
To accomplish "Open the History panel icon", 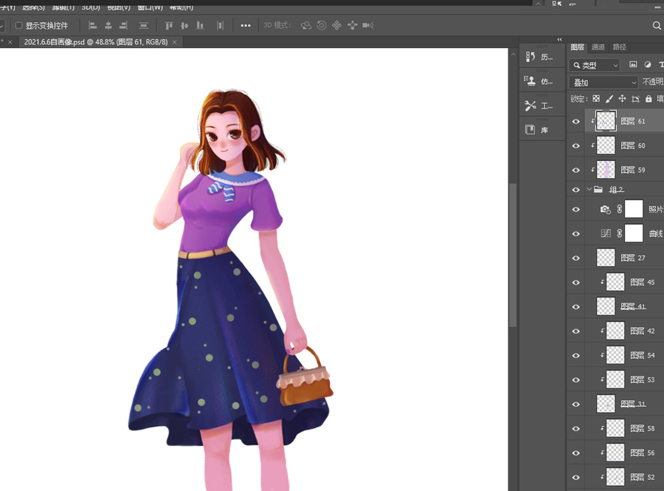I will (x=530, y=57).
